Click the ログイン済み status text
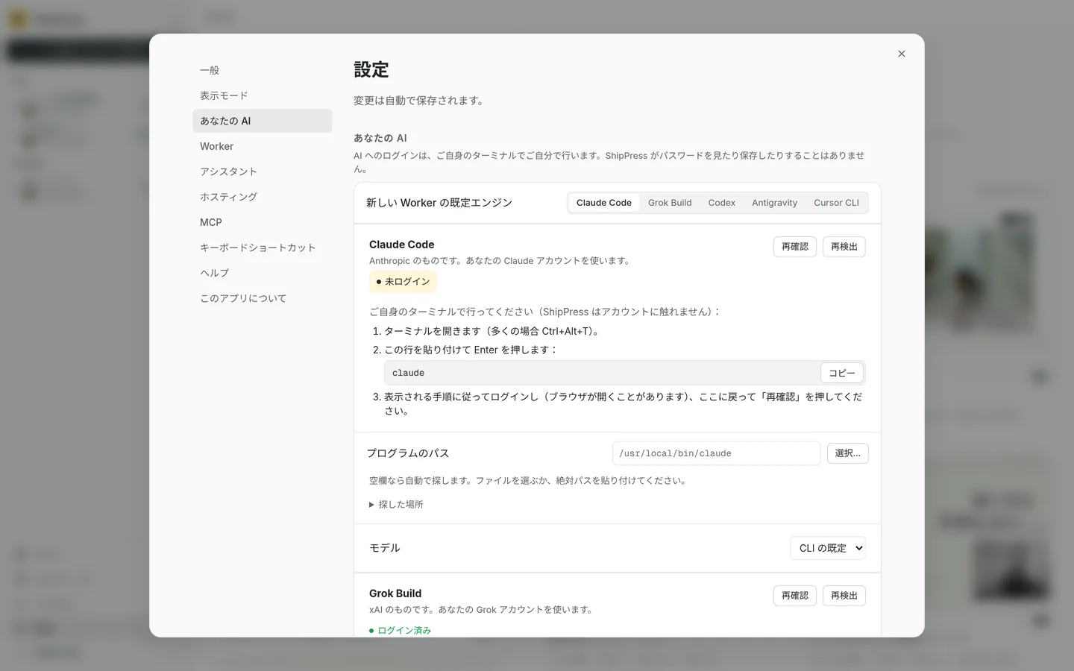The image size is (1074, 671). pos(401,631)
